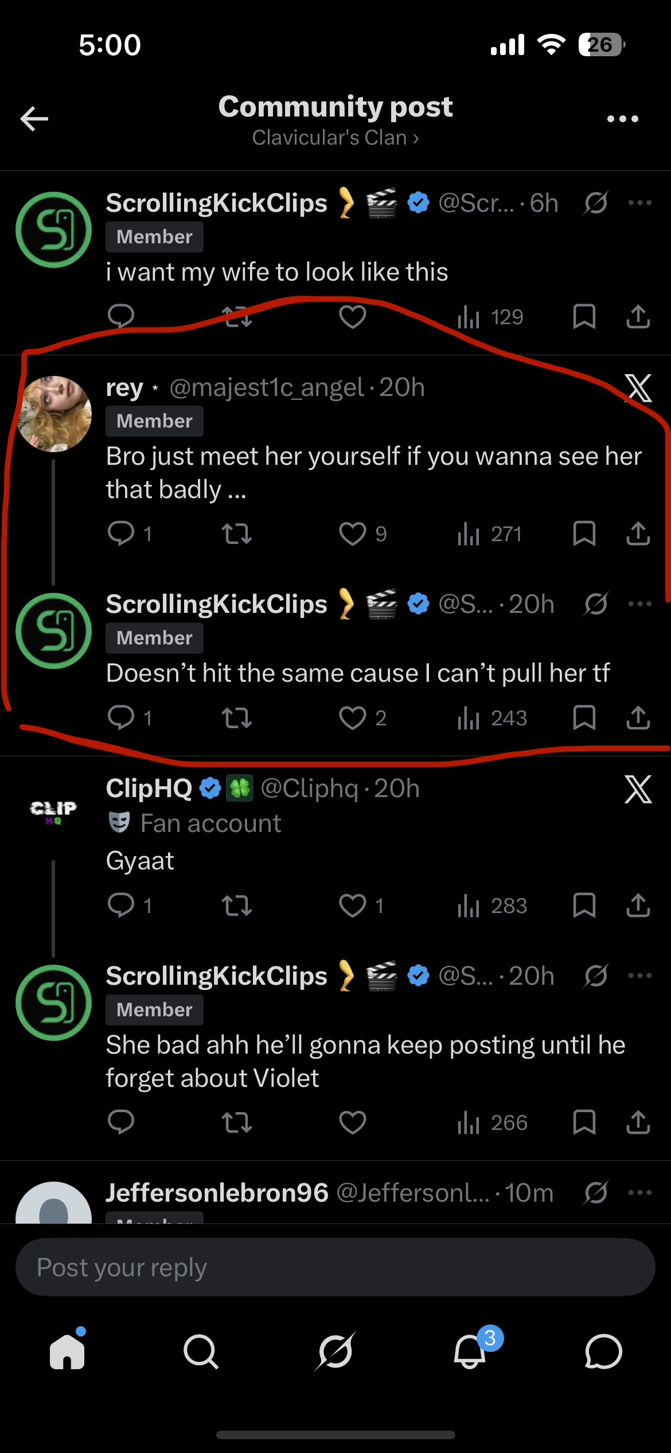Repost the ClipHQ 'Gyaat' reply

click(237, 906)
